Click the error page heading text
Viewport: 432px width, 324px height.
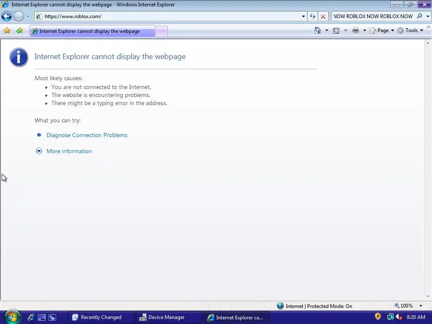pyautogui.click(x=110, y=57)
